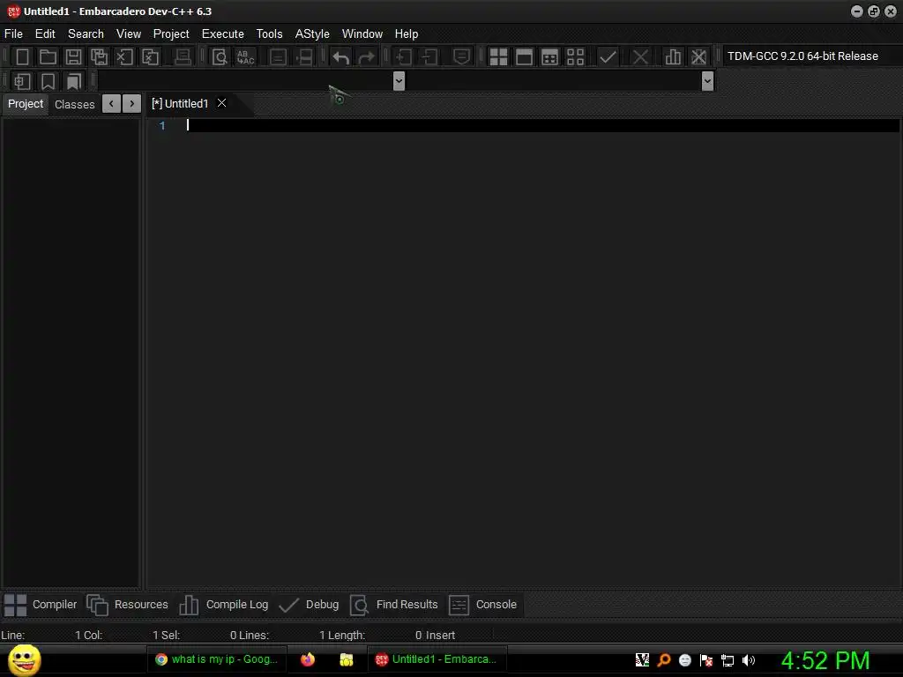Click the Compile & Run toolbar icon
Image resolution: width=903 pixels, height=677 pixels.
click(x=550, y=56)
